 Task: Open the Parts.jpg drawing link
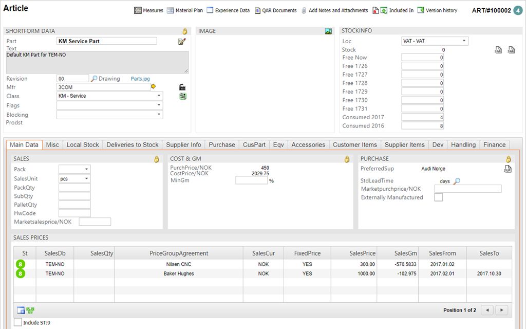click(x=140, y=79)
